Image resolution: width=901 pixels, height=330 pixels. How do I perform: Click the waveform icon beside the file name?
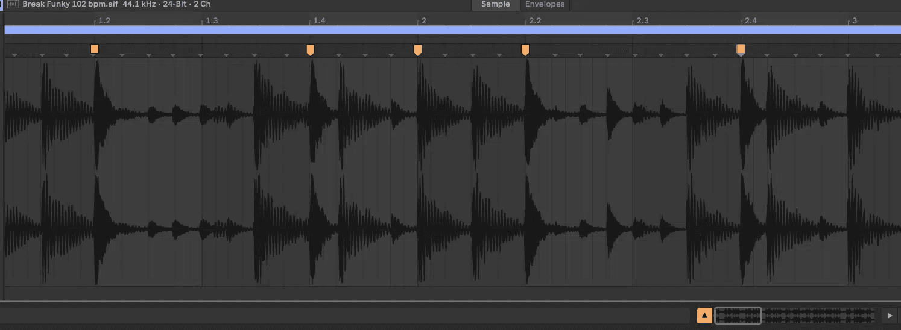click(x=13, y=4)
